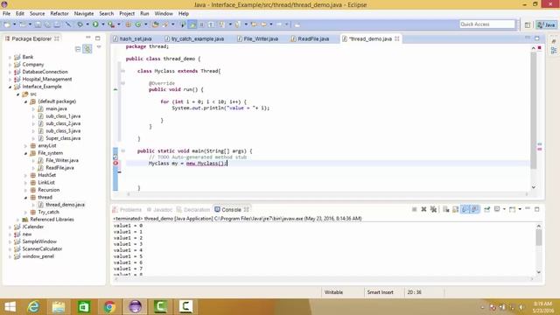Run the program with green Run button
Image resolution: width=560 pixels, height=315 pixels.
(x=95, y=24)
